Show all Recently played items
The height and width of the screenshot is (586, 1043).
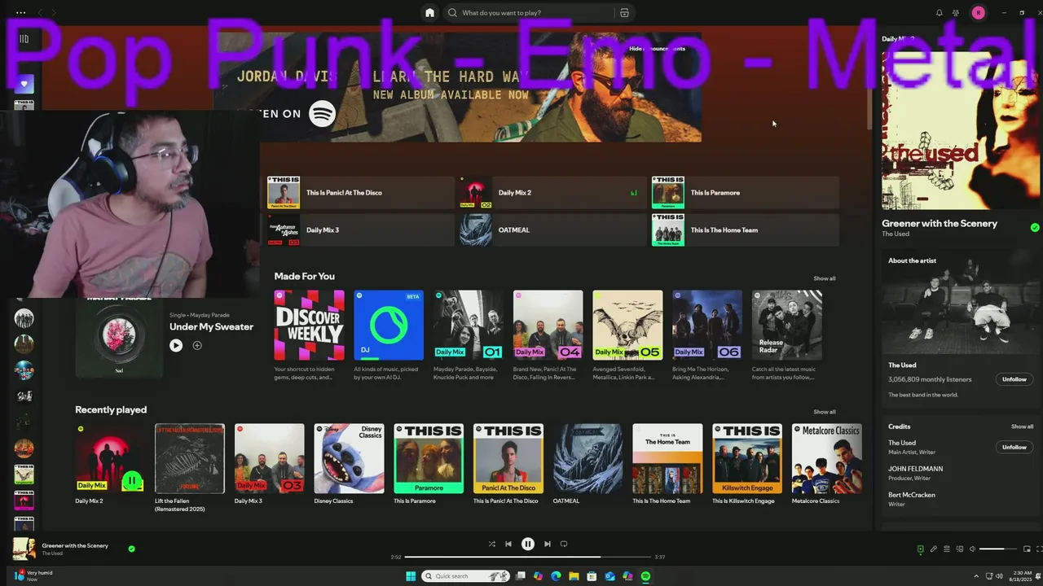(x=825, y=412)
